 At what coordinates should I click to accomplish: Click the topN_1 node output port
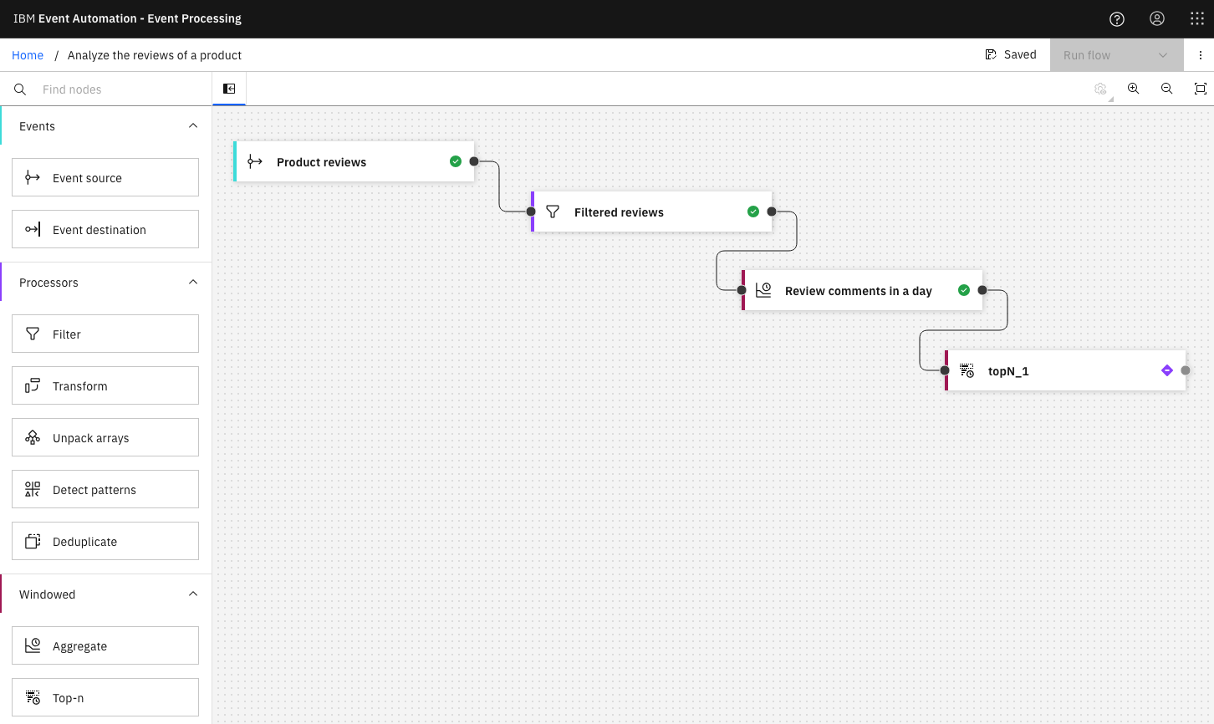pos(1186,370)
